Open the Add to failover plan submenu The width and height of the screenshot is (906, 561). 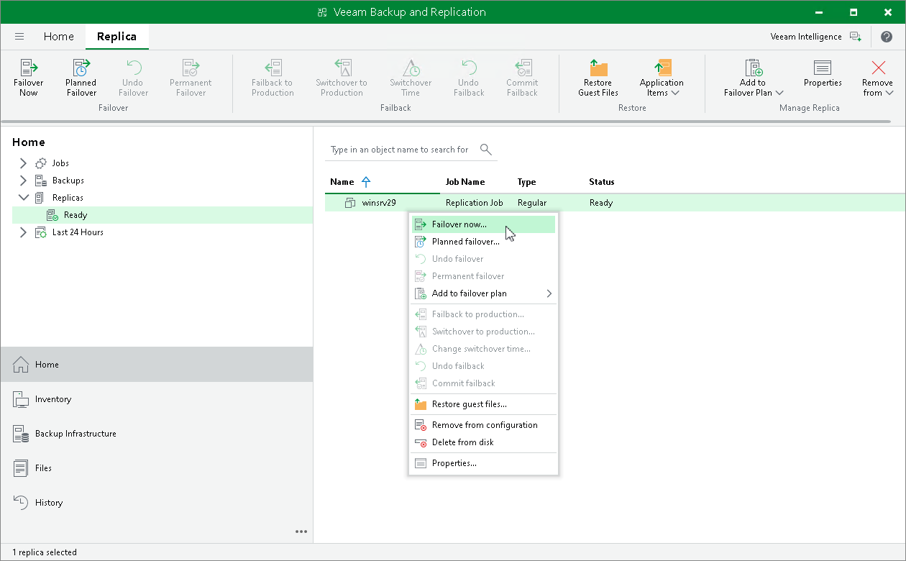483,293
